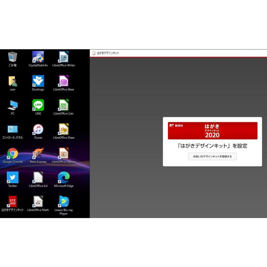Click the はがきデザインキット window title text
The height and width of the screenshot is (267, 267).
(108, 53)
